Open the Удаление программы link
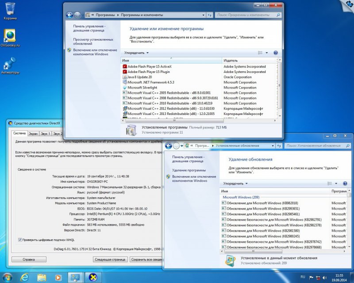This screenshot has width=354, height=283. point(189,170)
